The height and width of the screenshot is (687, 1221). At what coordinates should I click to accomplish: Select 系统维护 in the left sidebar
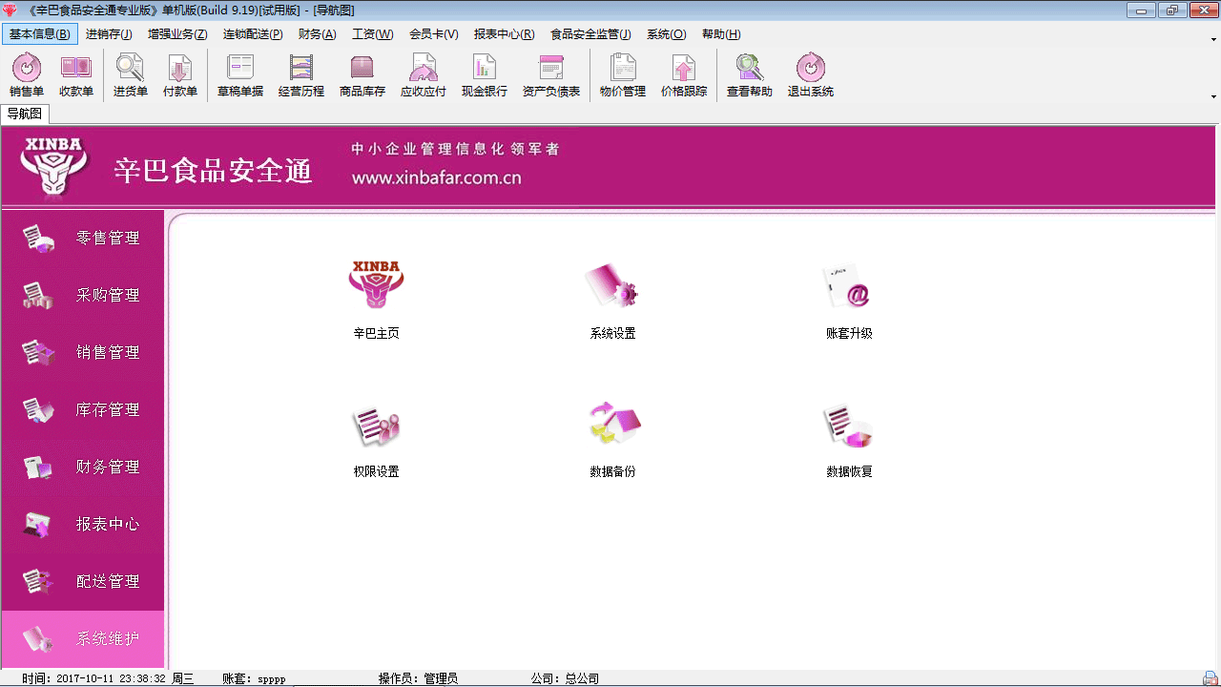point(83,639)
